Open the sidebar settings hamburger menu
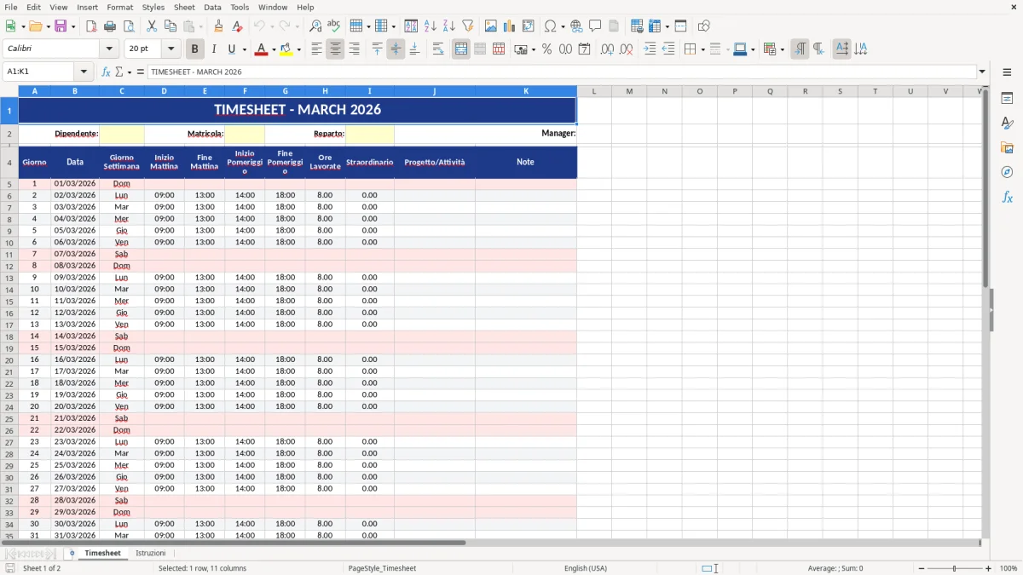1023x575 pixels. (x=1007, y=72)
